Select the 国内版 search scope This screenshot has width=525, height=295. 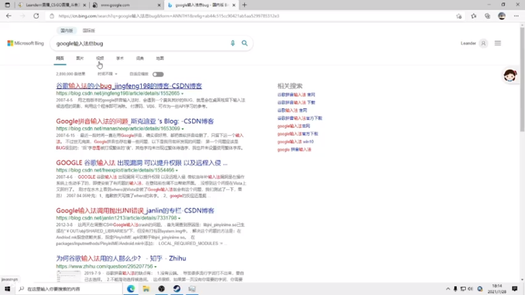(67, 30)
